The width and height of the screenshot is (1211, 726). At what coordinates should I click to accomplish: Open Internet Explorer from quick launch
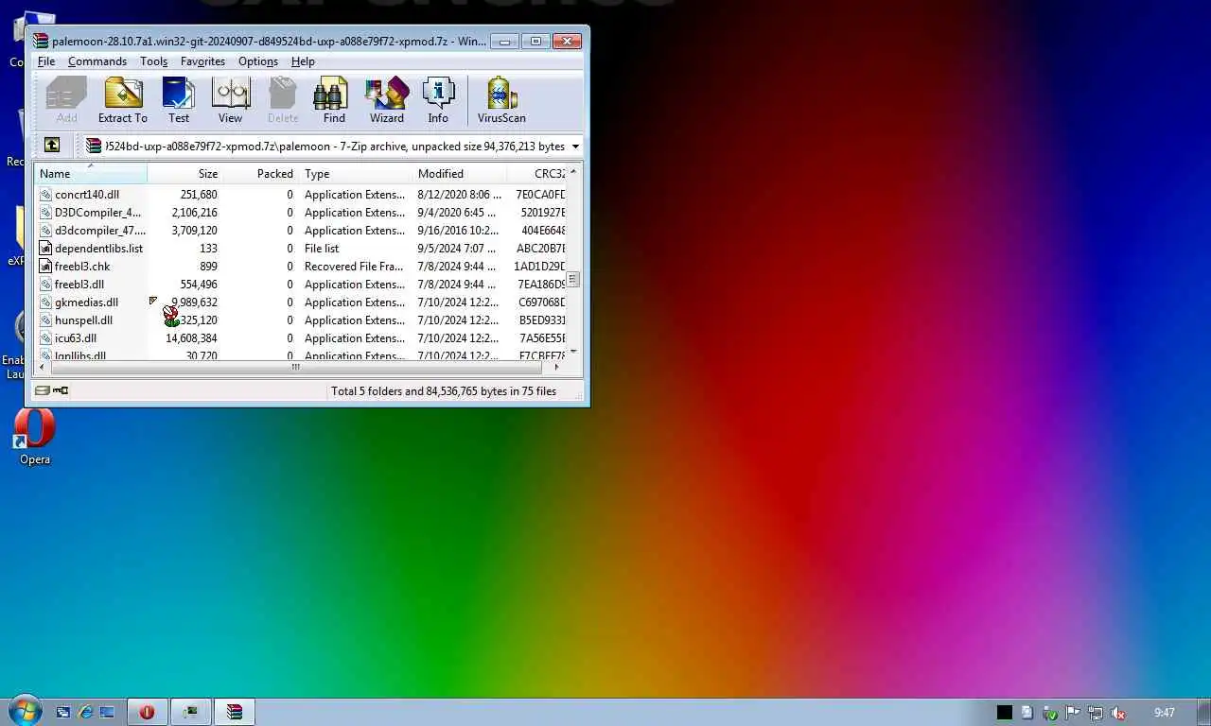pyautogui.click(x=85, y=712)
